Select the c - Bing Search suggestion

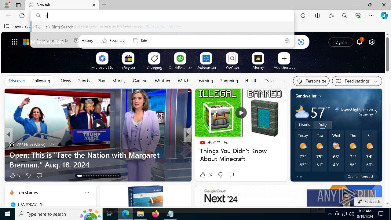coord(163,27)
